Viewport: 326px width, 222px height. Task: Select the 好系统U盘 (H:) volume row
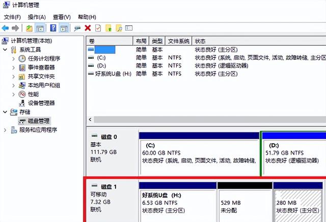tap(206, 74)
